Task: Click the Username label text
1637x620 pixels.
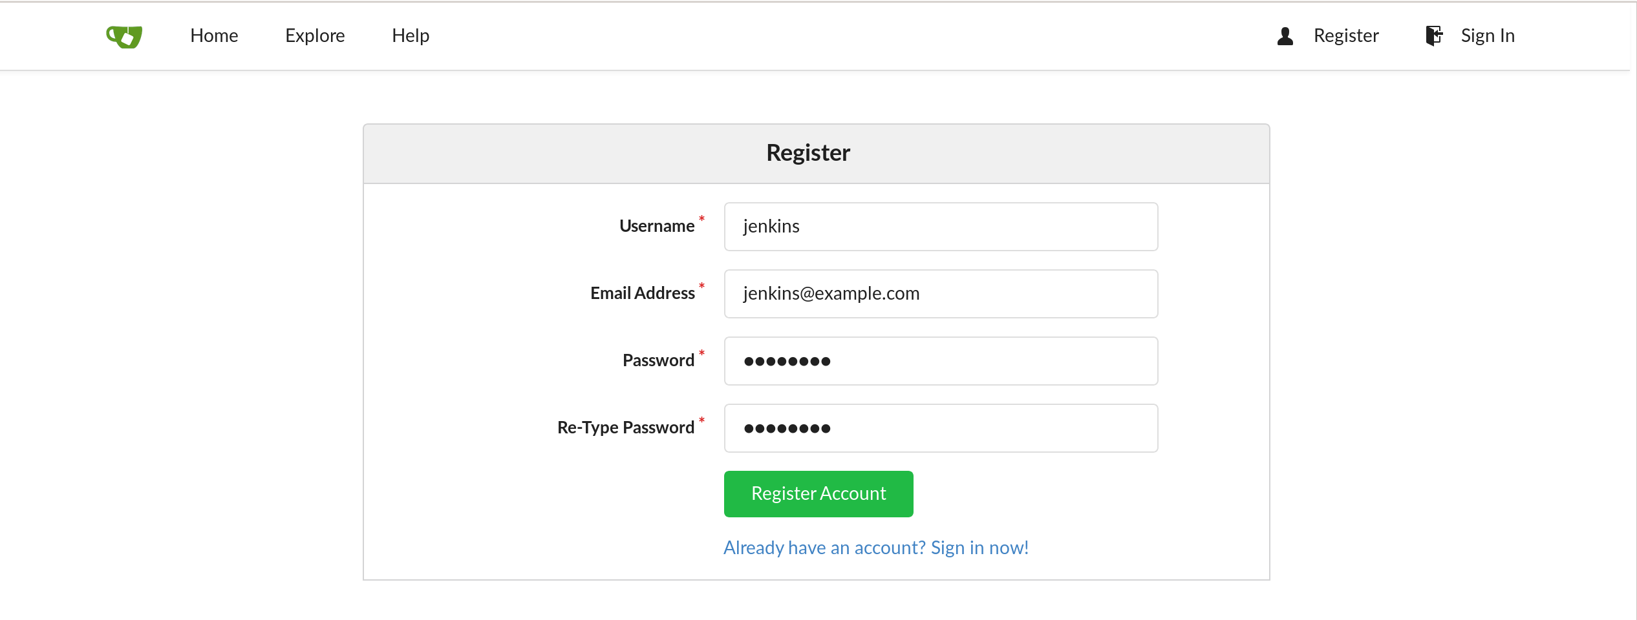Action: 657,226
